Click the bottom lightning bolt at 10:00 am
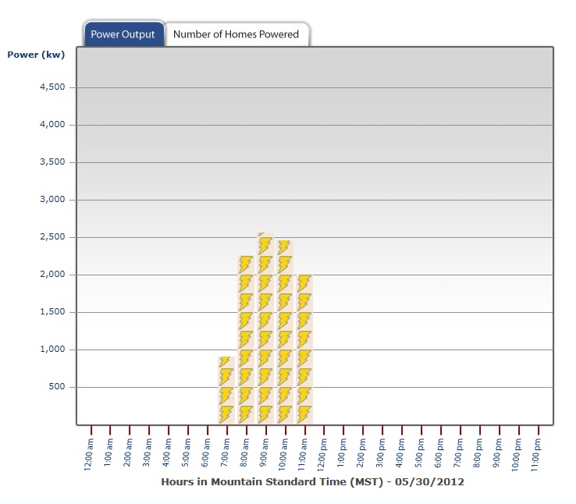Image resolution: width=576 pixels, height=504 pixels. [285, 414]
